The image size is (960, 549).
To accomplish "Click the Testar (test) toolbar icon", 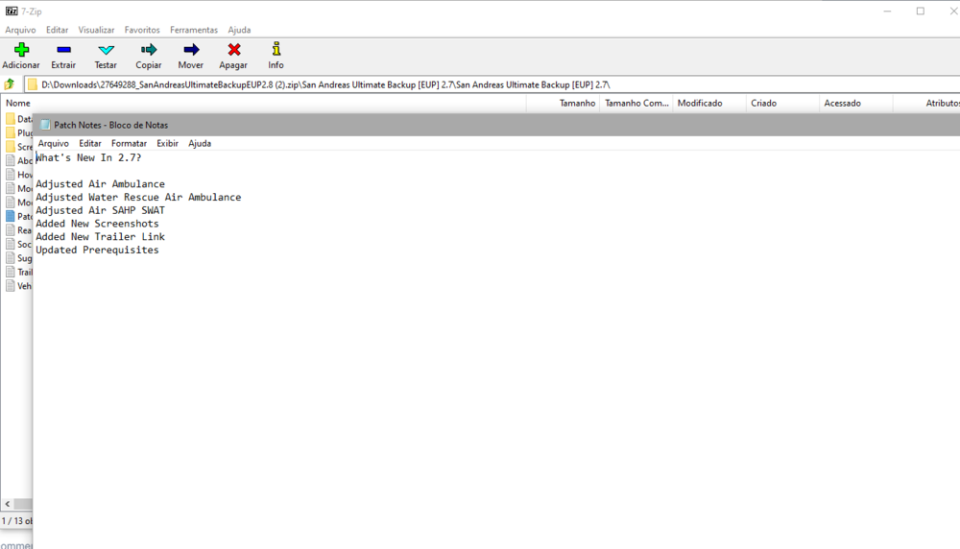I will coord(106,50).
